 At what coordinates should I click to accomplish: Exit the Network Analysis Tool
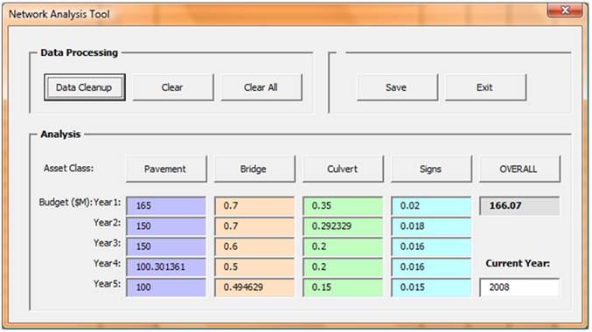click(485, 87)
